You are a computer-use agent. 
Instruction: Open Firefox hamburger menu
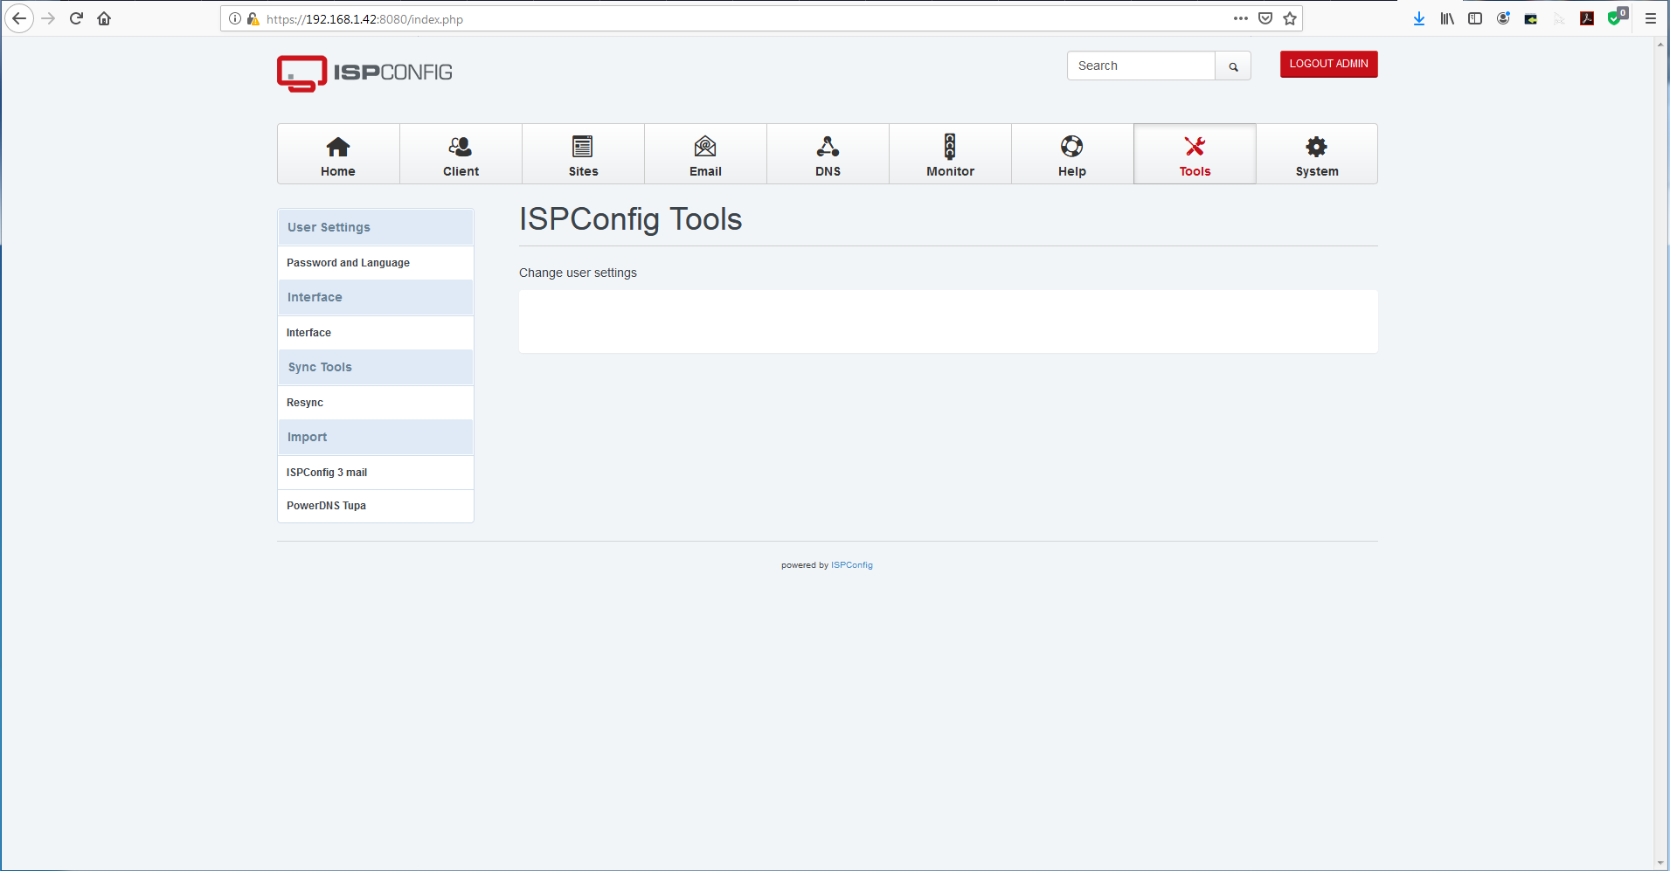(x=1651, y=18)
